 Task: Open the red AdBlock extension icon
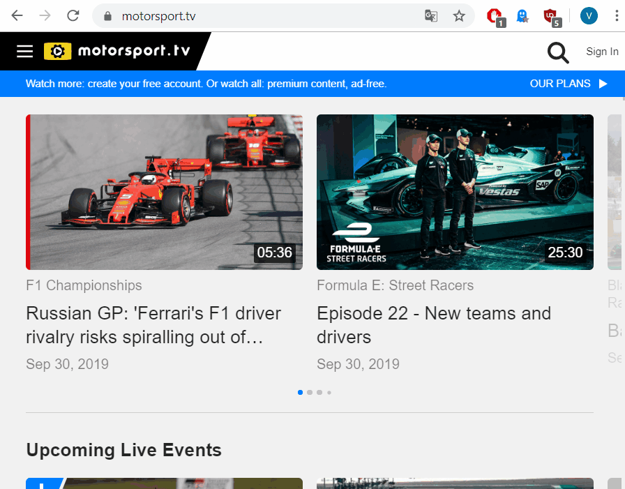point(495,17)
